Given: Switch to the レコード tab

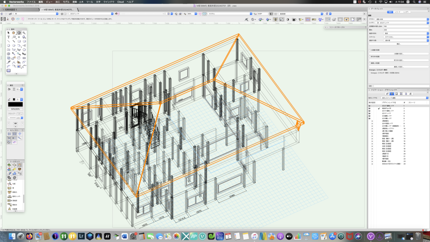Looking at the screenshot, I should click(x=398, y=12).
